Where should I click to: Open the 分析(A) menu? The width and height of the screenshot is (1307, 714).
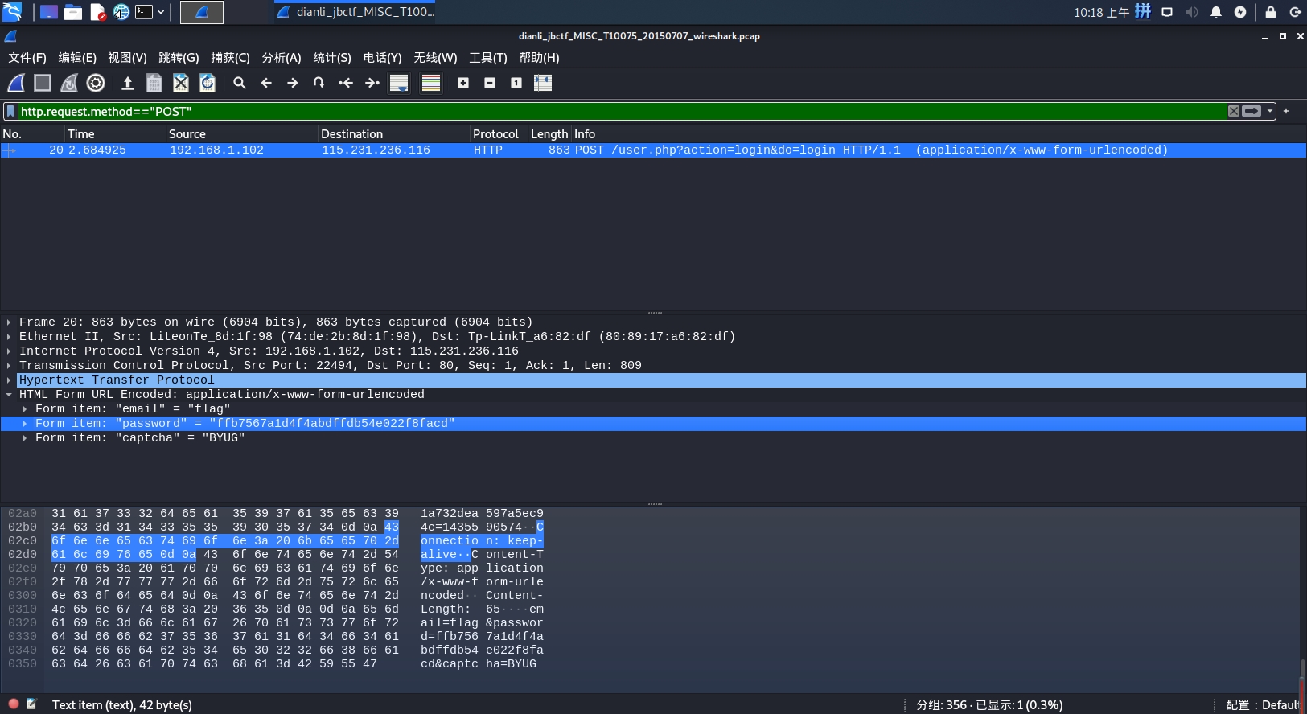282,58
